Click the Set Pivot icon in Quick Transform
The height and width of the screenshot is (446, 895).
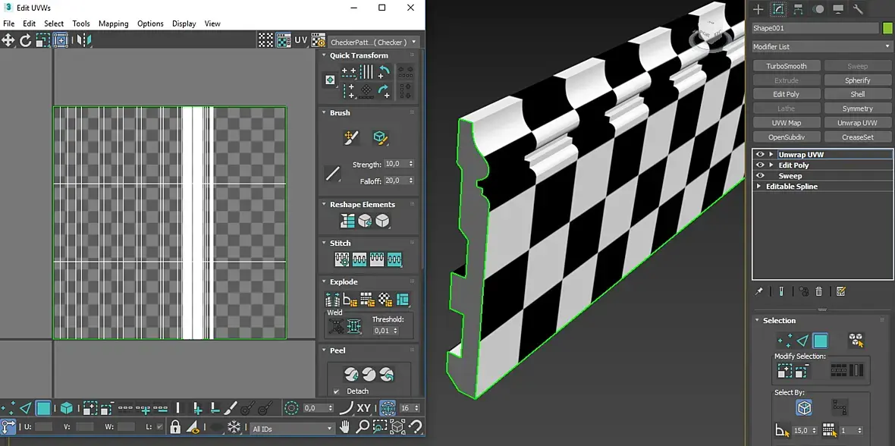tap(330, 80)
